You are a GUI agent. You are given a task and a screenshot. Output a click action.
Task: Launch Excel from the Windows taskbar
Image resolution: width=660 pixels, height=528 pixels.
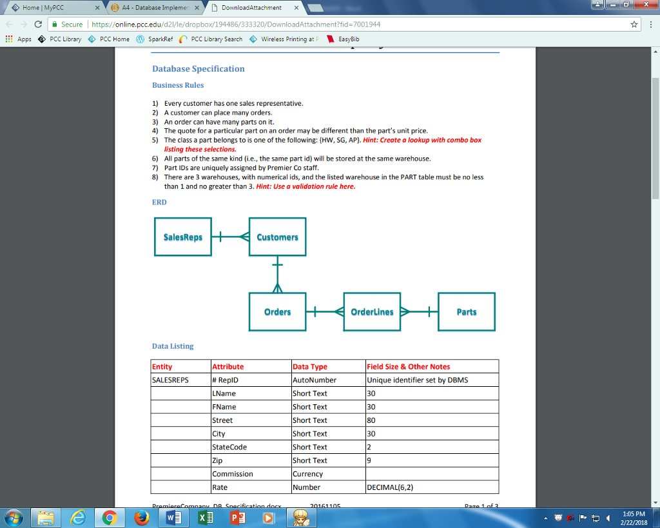coord(205,517)
